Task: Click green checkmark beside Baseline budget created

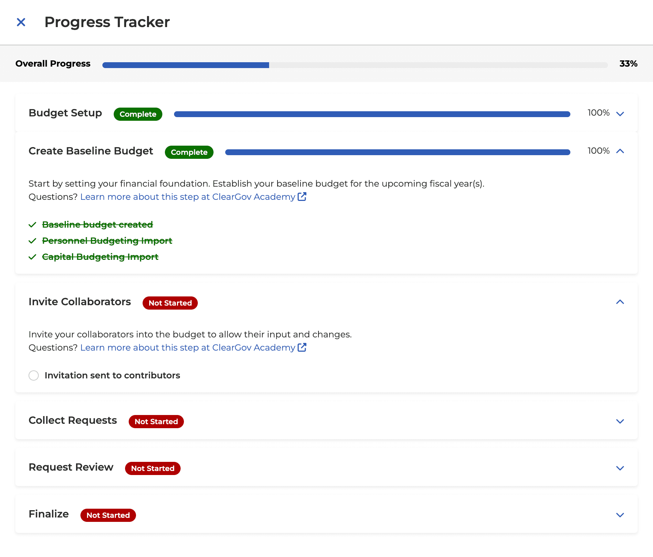Action: point(33,224)
